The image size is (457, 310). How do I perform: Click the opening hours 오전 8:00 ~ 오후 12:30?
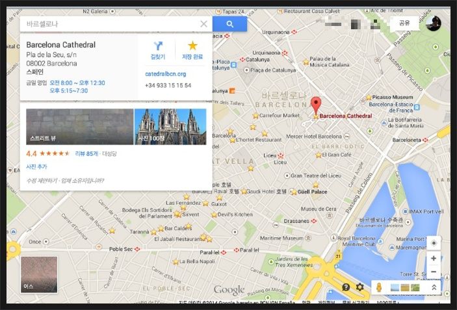tap(77, 83)
